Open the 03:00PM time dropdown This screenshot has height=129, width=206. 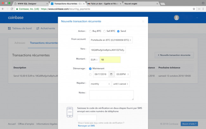pos(122,74)
